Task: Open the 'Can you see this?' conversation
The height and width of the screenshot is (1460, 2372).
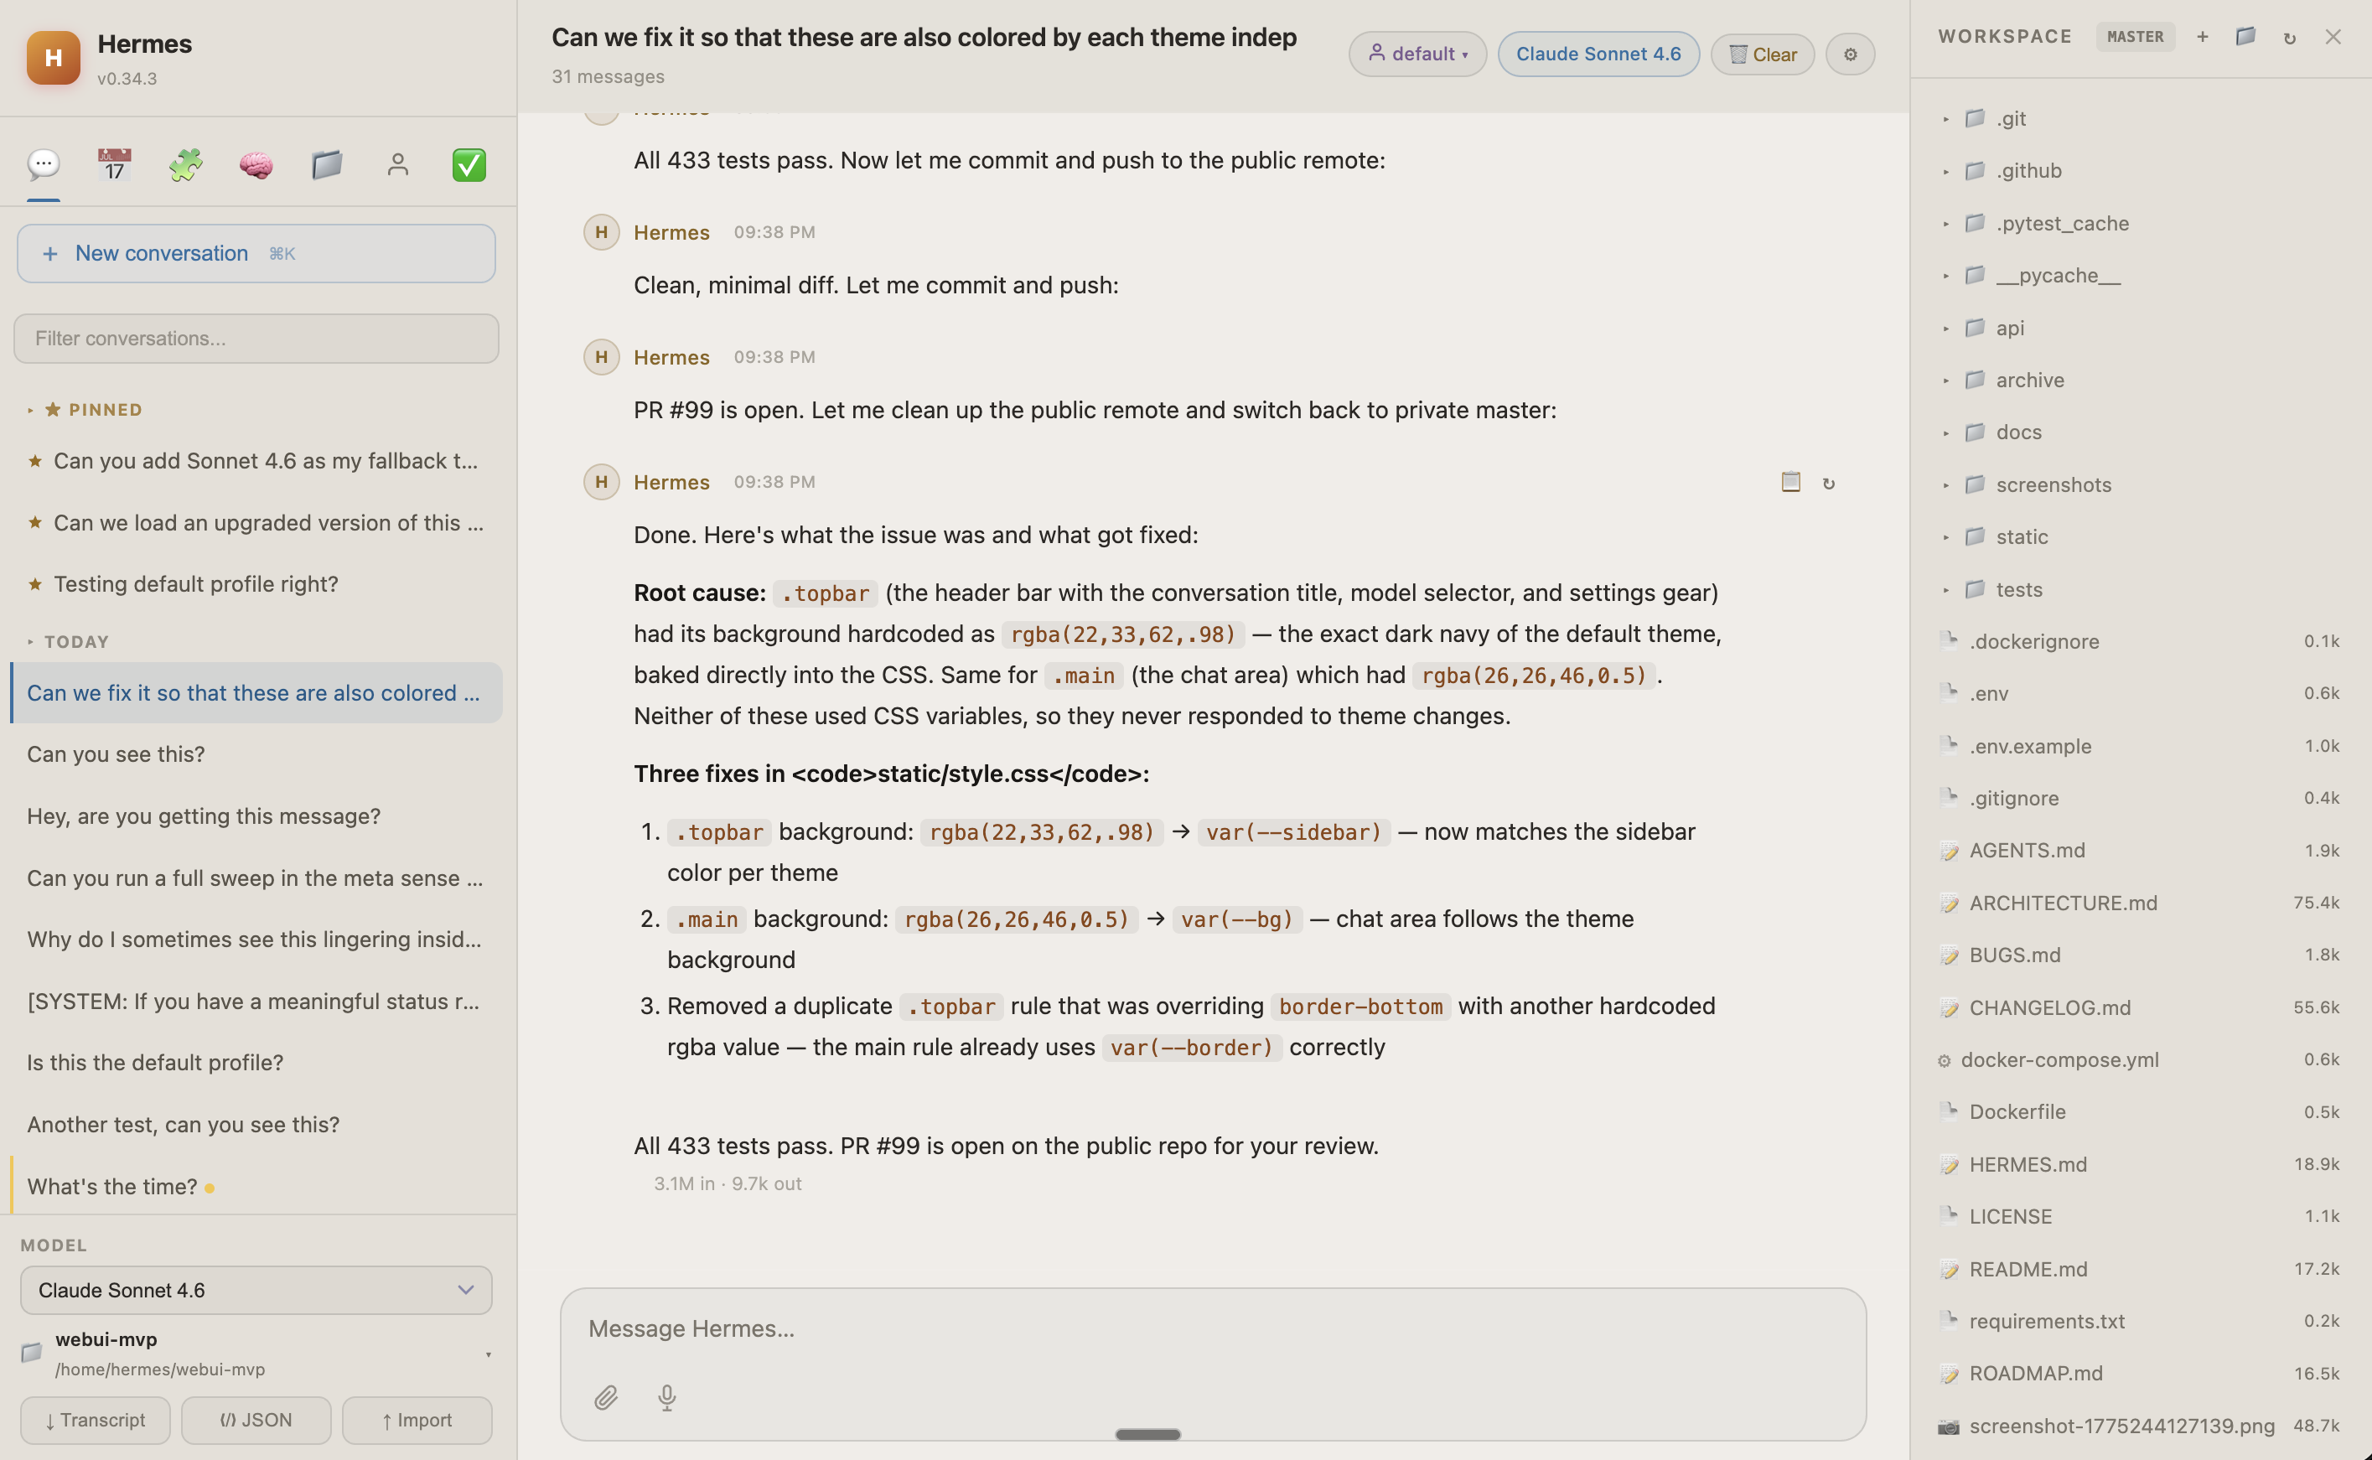Action: 116,754
